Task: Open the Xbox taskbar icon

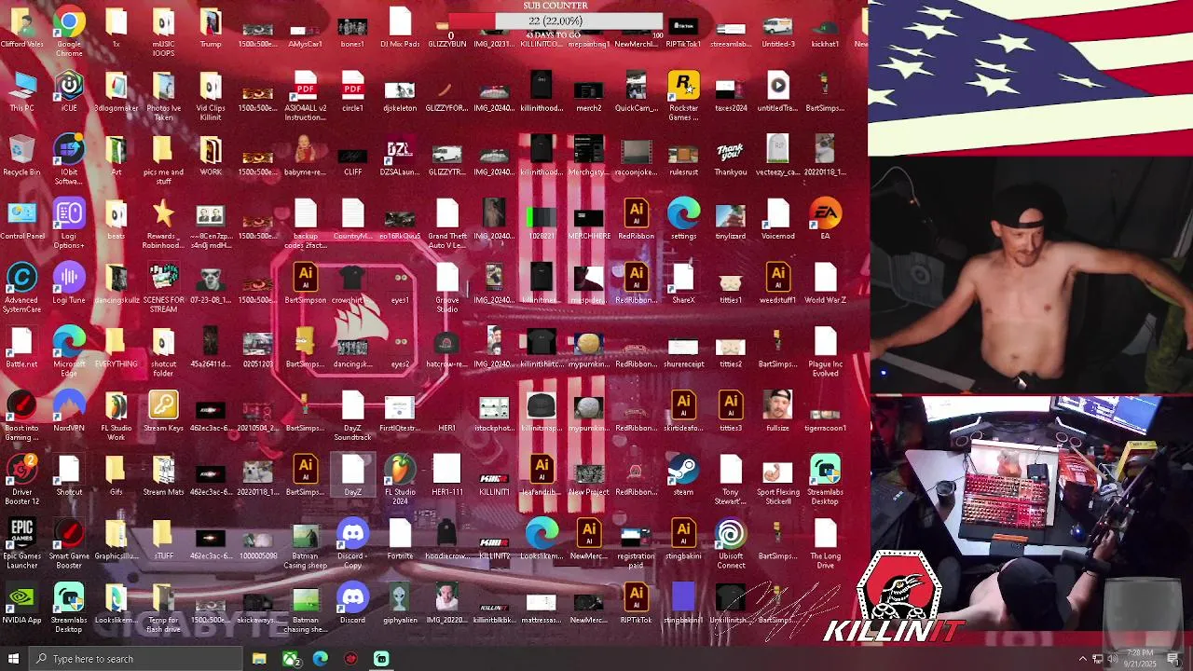Action: click(290, 659)
